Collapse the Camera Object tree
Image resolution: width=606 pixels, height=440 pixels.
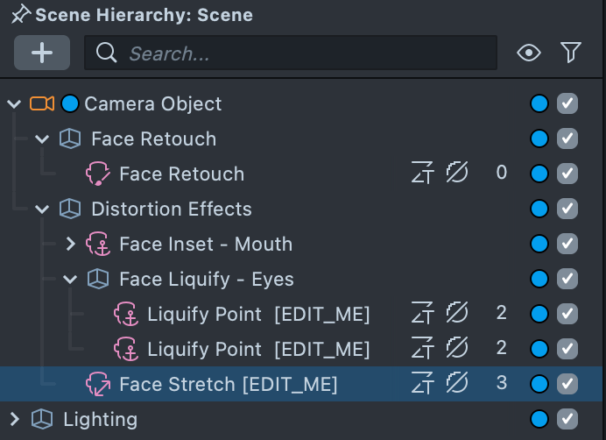click(14, 104)
